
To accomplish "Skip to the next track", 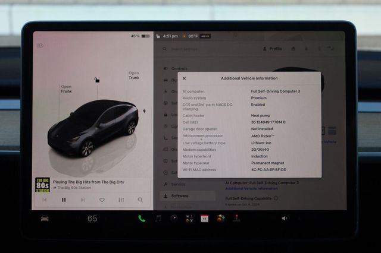I will coord(83,200).
